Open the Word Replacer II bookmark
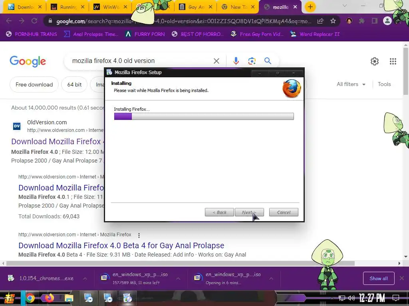 [315, 34]
